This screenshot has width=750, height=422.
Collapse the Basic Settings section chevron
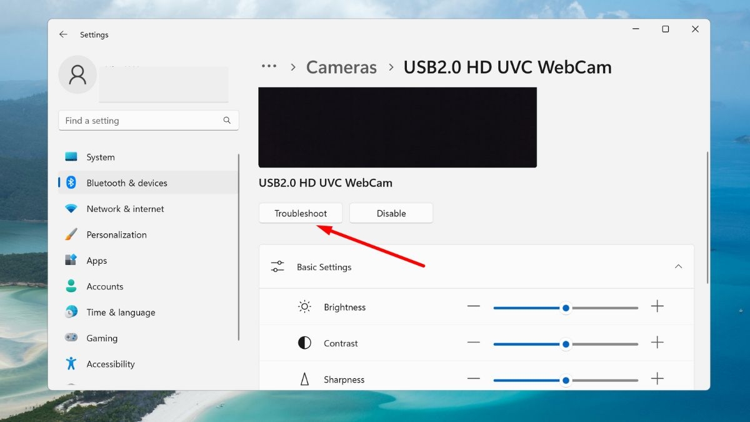pyautogui.click(x=678, y=266)
